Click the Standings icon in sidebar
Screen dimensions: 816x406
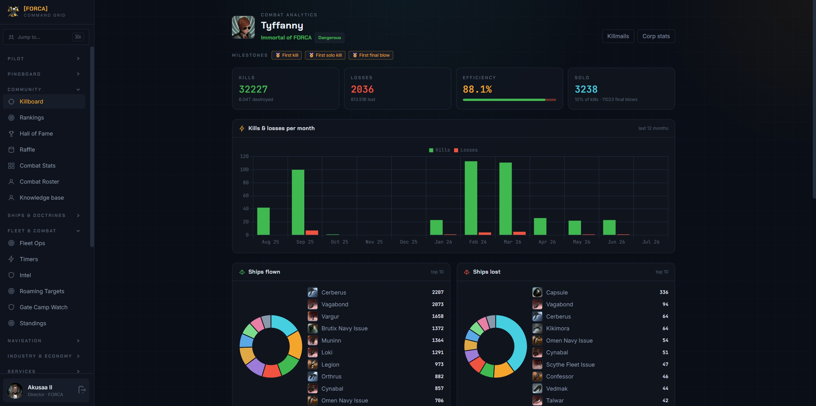click(x=11, y=323)
